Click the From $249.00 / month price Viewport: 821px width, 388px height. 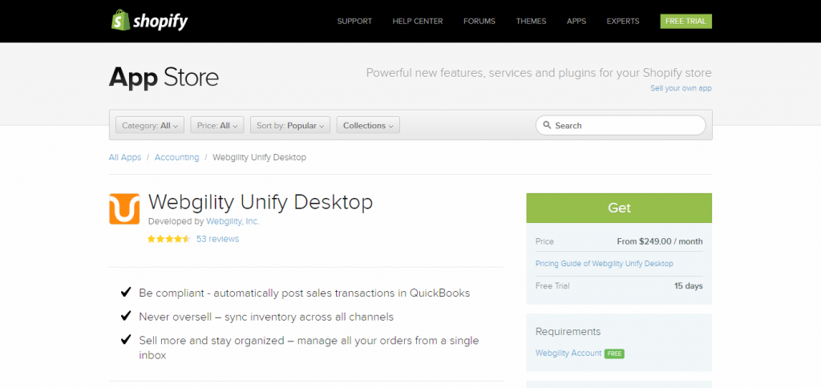pos(660,241)
